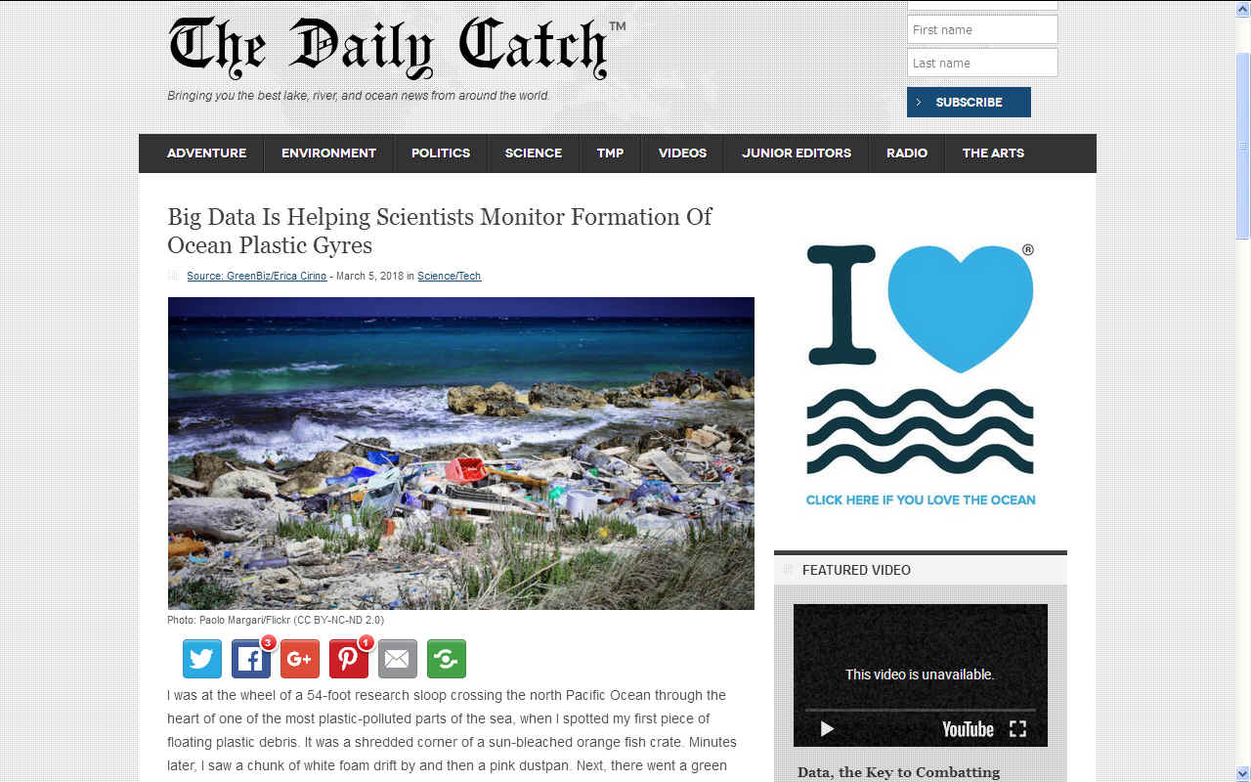Click the video progress bar
Screen dimensions: 1251x782
pos(920,710)
